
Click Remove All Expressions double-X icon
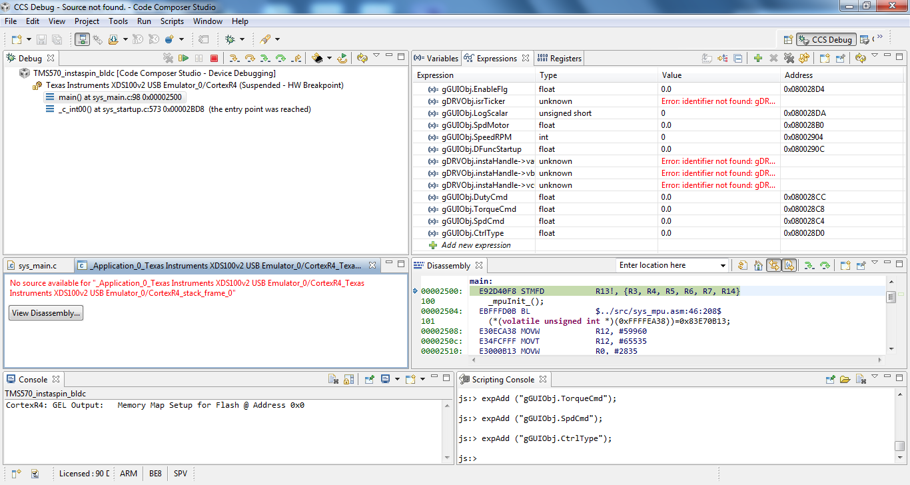789,59
